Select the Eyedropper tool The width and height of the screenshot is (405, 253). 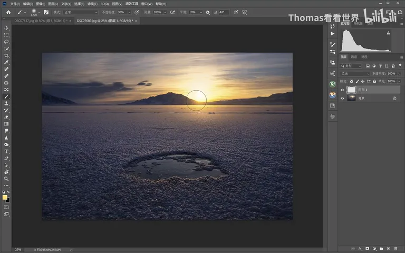click(6, 62)
